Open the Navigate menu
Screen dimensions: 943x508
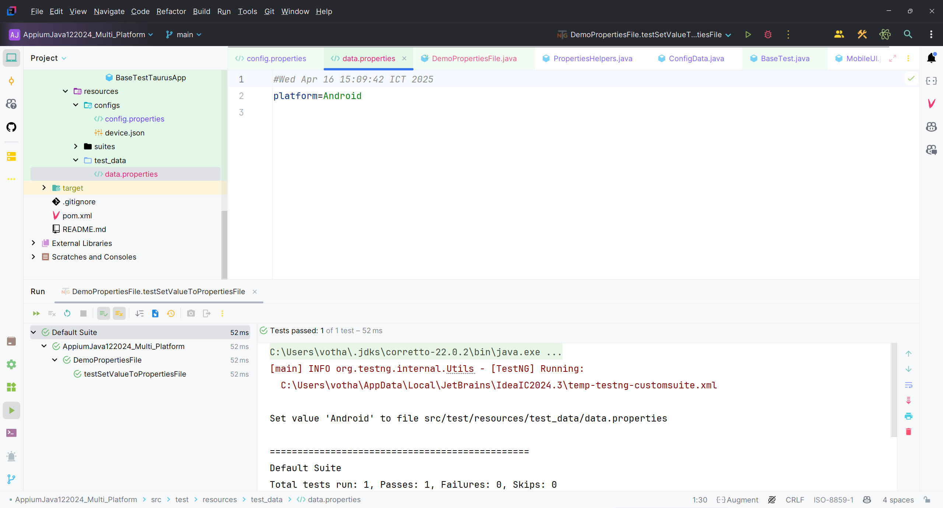click(109, 11)
